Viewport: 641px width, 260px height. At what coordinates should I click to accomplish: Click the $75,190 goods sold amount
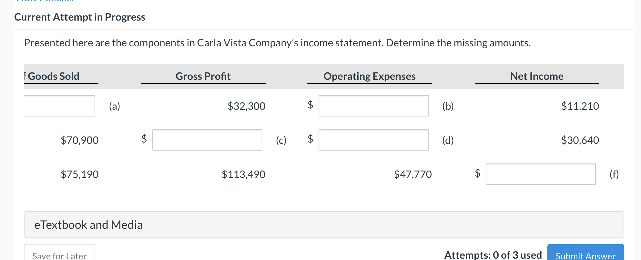point(79,174)
